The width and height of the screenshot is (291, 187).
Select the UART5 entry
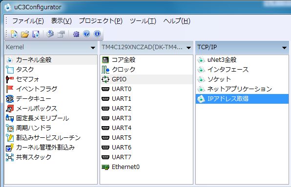146,138
